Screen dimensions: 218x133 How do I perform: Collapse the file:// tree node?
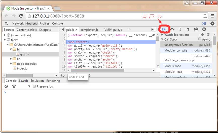click(x=5, y=40)
